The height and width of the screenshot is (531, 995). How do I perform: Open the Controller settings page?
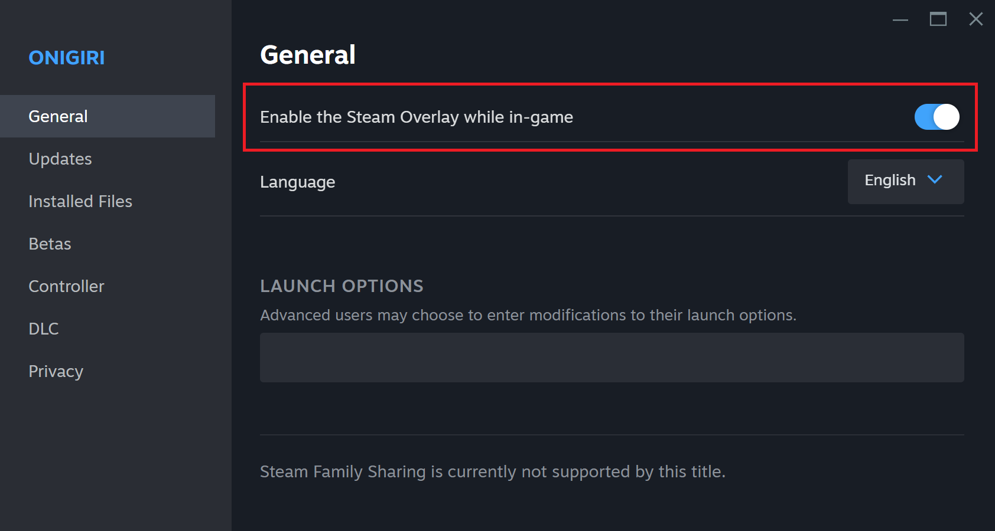tap(66, 286)
